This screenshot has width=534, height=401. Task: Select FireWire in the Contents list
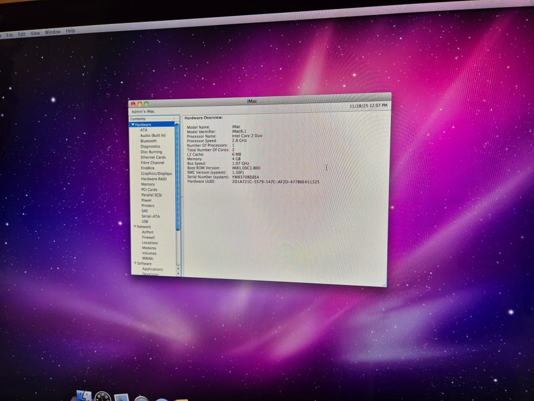click(x=147, y=168)
